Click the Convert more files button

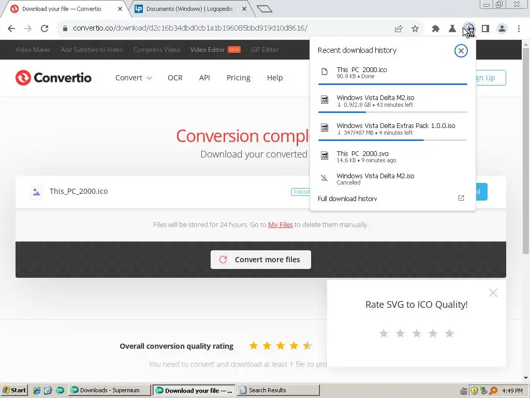[x=261, y=260]
